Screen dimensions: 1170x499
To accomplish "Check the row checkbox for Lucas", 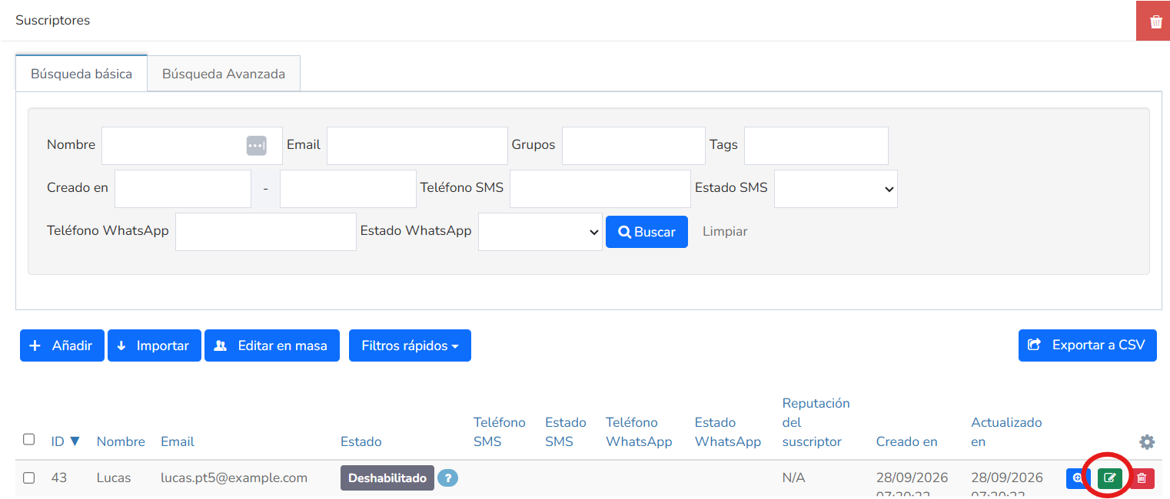I will [x=29, y=478].
